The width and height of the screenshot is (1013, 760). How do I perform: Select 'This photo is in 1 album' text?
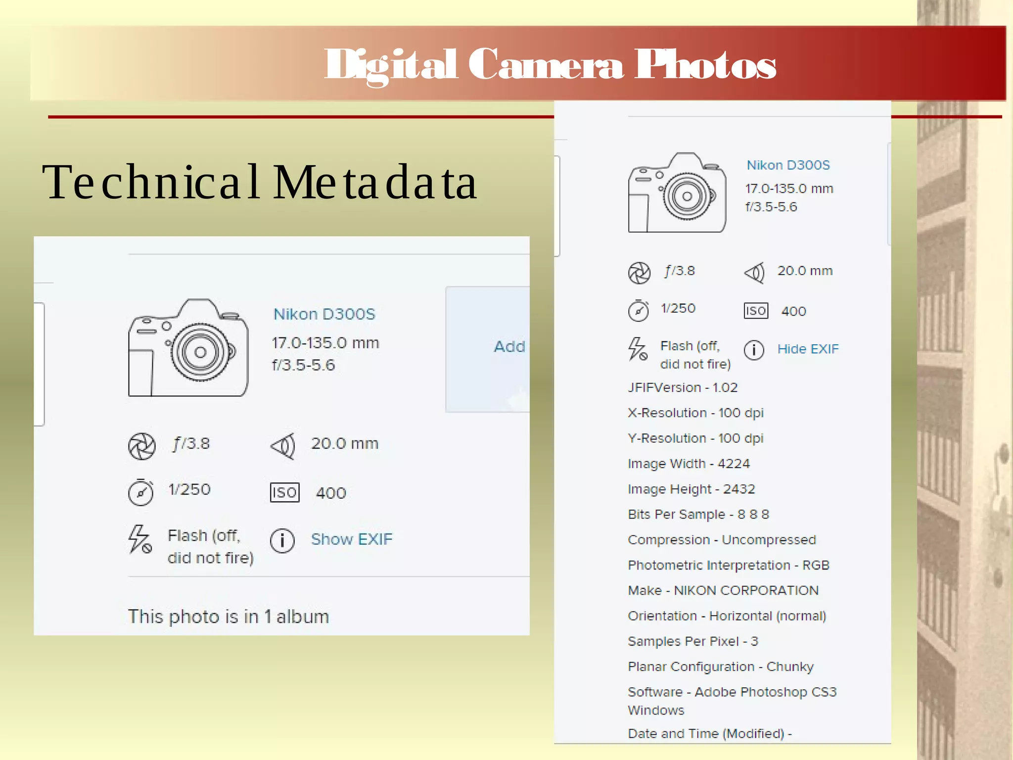tap(229, 617)
